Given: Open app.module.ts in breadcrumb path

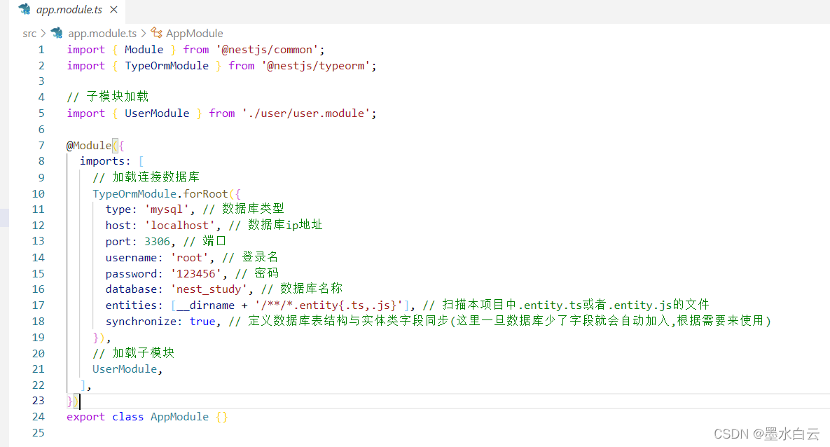Looking at the screenshot, I should 102,34.
